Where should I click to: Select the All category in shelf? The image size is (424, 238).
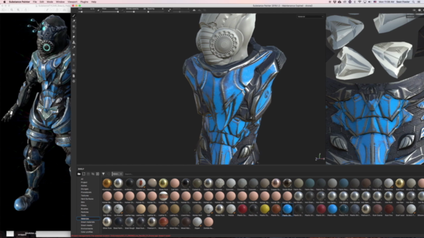pyautogui.click(x=82, y=179)
